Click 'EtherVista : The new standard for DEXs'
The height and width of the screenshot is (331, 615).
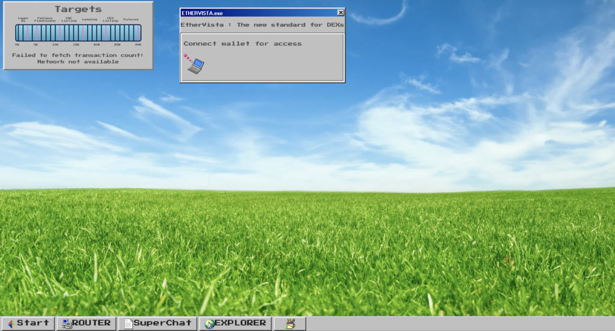(262, 25)
